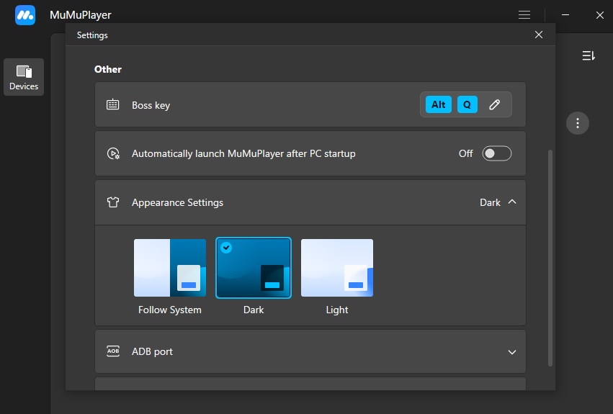Select the Follow System theme thumbnail

tap(170, 268)
